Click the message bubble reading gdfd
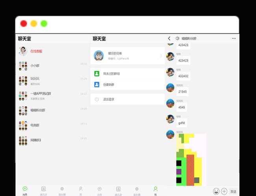This screenshot has height=196, width=256. point(182,123)
